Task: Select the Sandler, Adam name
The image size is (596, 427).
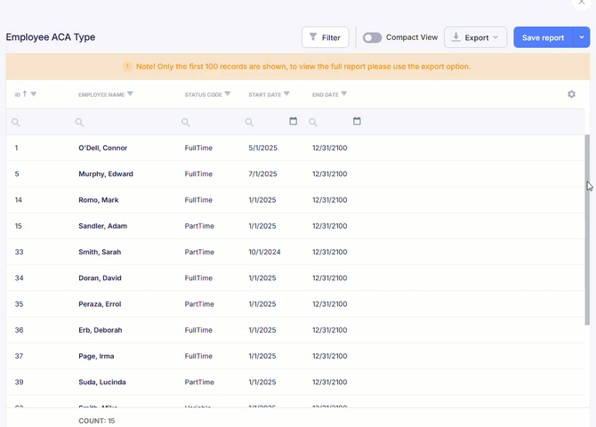Action: pyautogui.click(x=102, y=226)
